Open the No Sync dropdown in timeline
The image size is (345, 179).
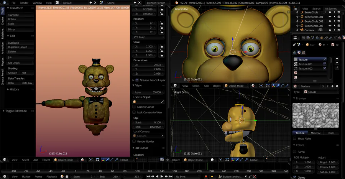pyautogui.click(x=187, y=176)
